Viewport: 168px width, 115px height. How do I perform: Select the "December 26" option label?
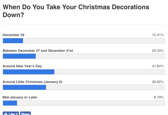(14, 35)
